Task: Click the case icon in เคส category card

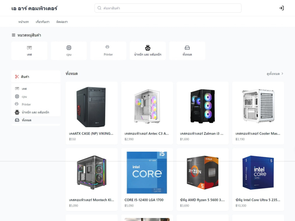Action: pos(29,47)
